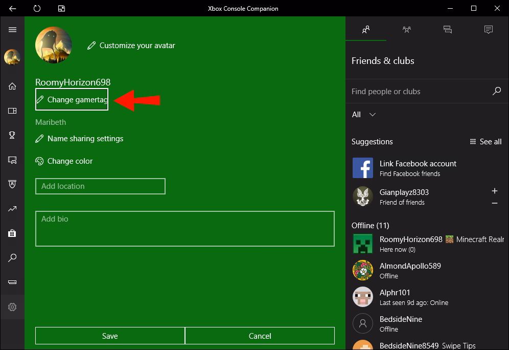Switch to Friends & clubs tab
The image size is (509, 350).
(366, 30)
